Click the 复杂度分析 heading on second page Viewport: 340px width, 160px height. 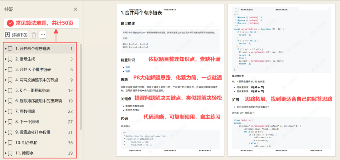point(238,76)
